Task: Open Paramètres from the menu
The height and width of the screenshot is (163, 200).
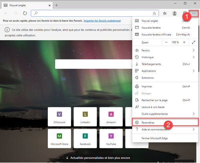Action: click(x=165, y=122)
